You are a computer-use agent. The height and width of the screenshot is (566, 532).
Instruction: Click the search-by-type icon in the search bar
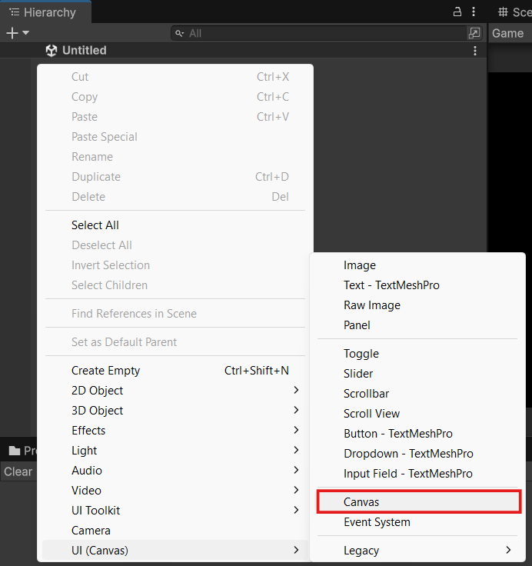tap(474, 33)
